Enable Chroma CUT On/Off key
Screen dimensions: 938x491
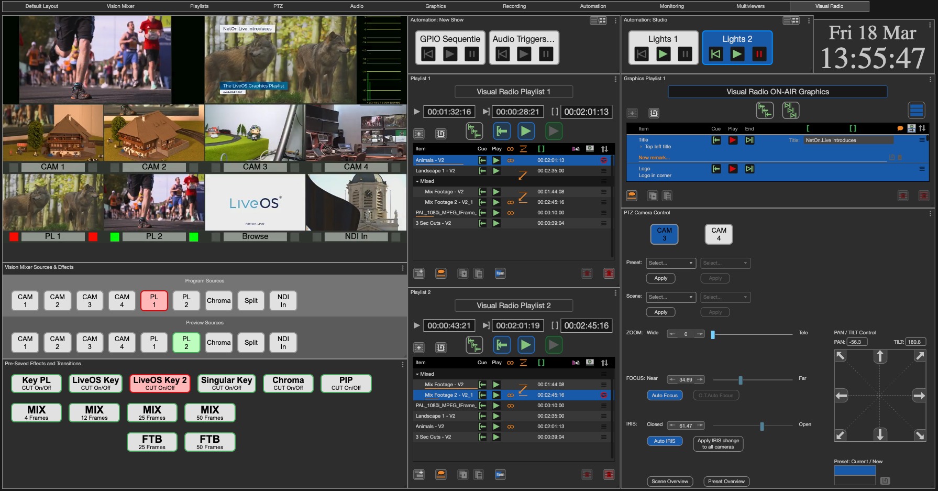[x=288, y=384]
